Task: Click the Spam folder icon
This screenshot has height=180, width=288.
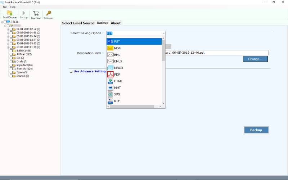Action: (14, 73)
